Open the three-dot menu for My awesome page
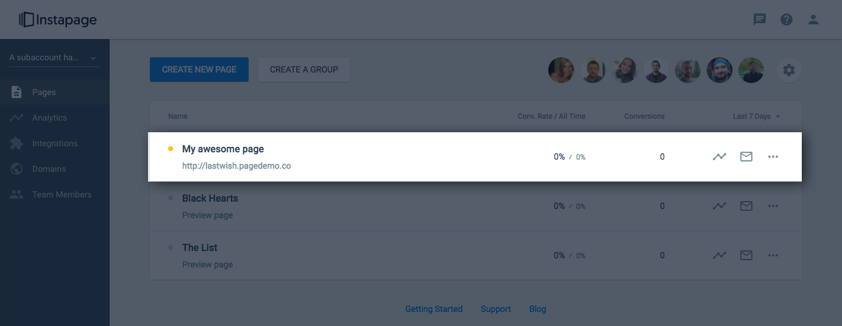Screen dimensions: 842x326 pyautogui.click(x=773, y=157)
